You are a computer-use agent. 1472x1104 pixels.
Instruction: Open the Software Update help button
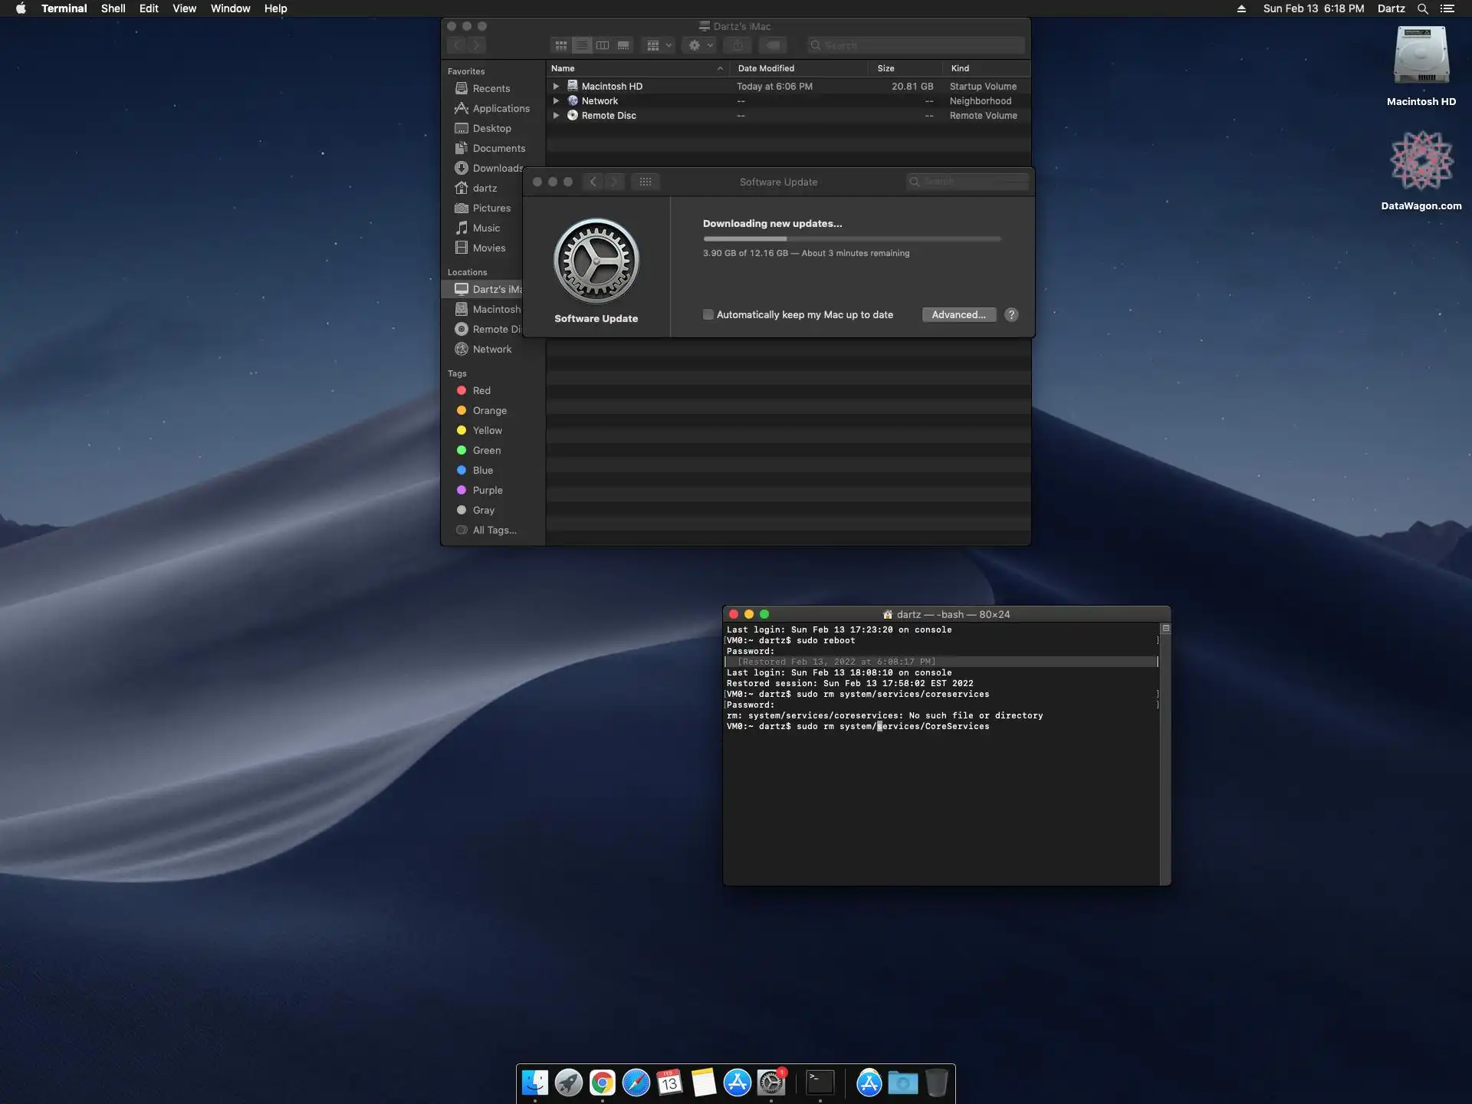pyautogui.click(x=1011, y=314)
